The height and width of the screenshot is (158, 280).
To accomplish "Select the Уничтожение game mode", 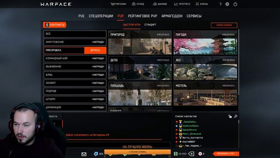I will [75, 42].
